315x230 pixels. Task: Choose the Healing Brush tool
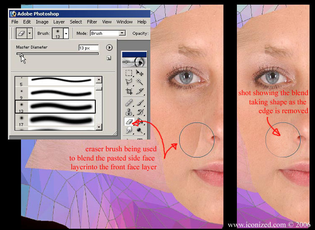(129, 102)
